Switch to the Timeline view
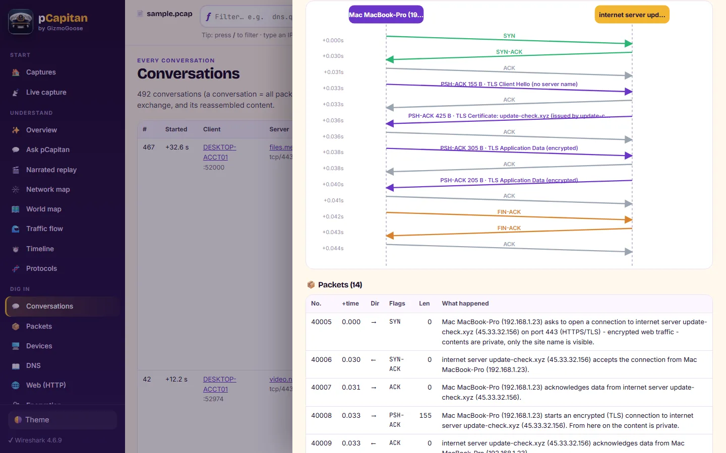726x453 pixels. coord(64,249)
